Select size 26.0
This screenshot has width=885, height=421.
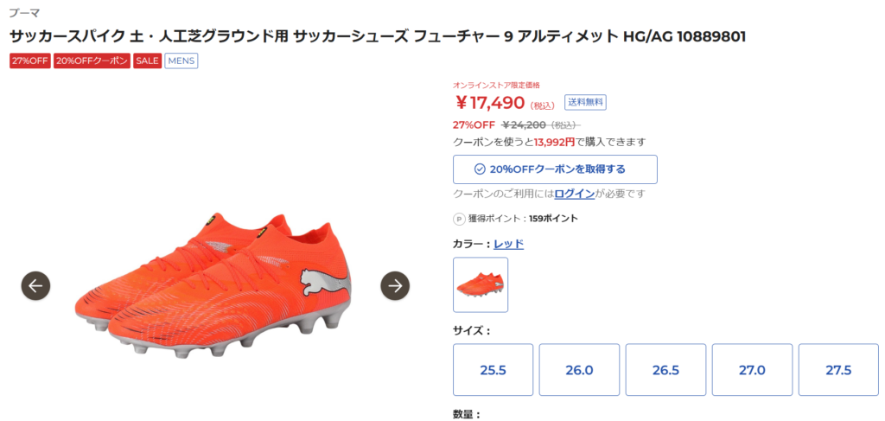pyautogui.click(x=579, y=370)
